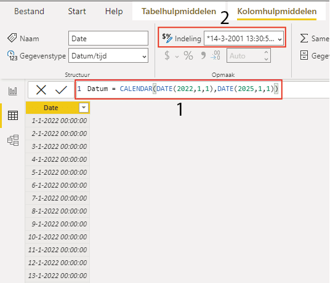Click the data category icon below Sigma
Screen dimensions: 330x283
304,55
